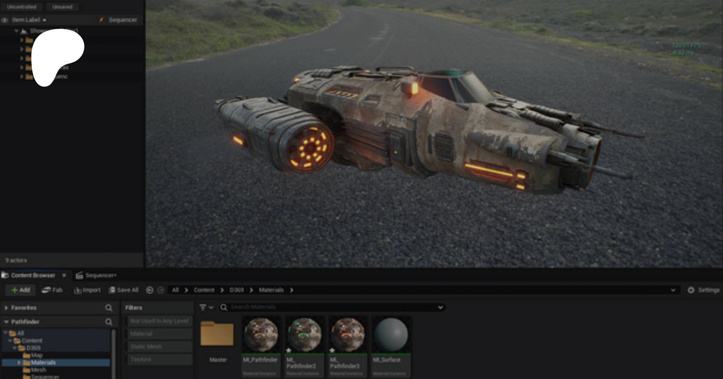Switch to the Sequencer tab

96,275
